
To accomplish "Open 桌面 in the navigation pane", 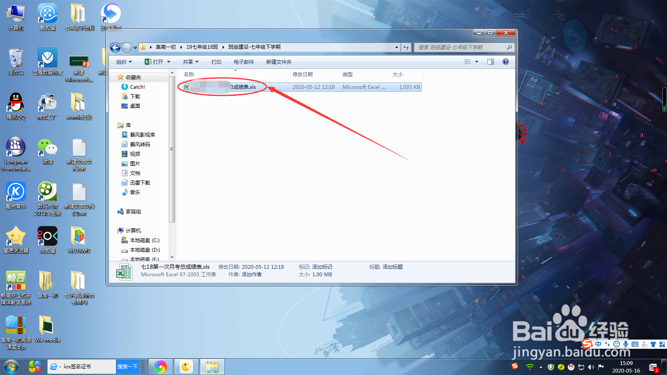I will [131, 106].
